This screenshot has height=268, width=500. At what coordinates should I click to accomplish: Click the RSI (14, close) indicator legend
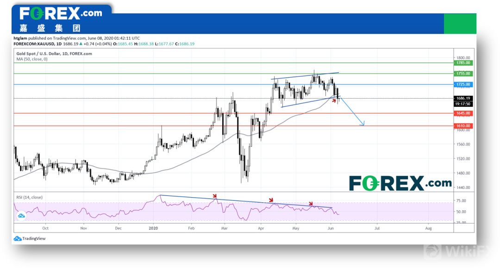pyautogui.click(x=29, y=197)
